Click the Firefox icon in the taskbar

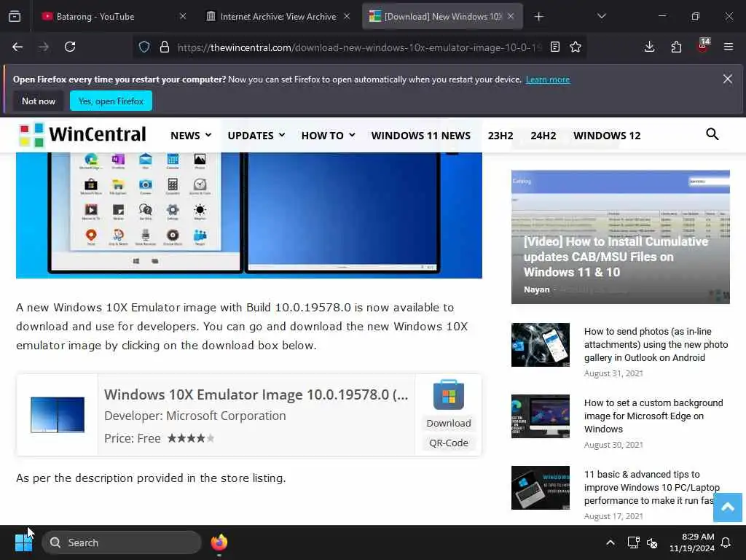pyautogui.click(x=219, y=542)
